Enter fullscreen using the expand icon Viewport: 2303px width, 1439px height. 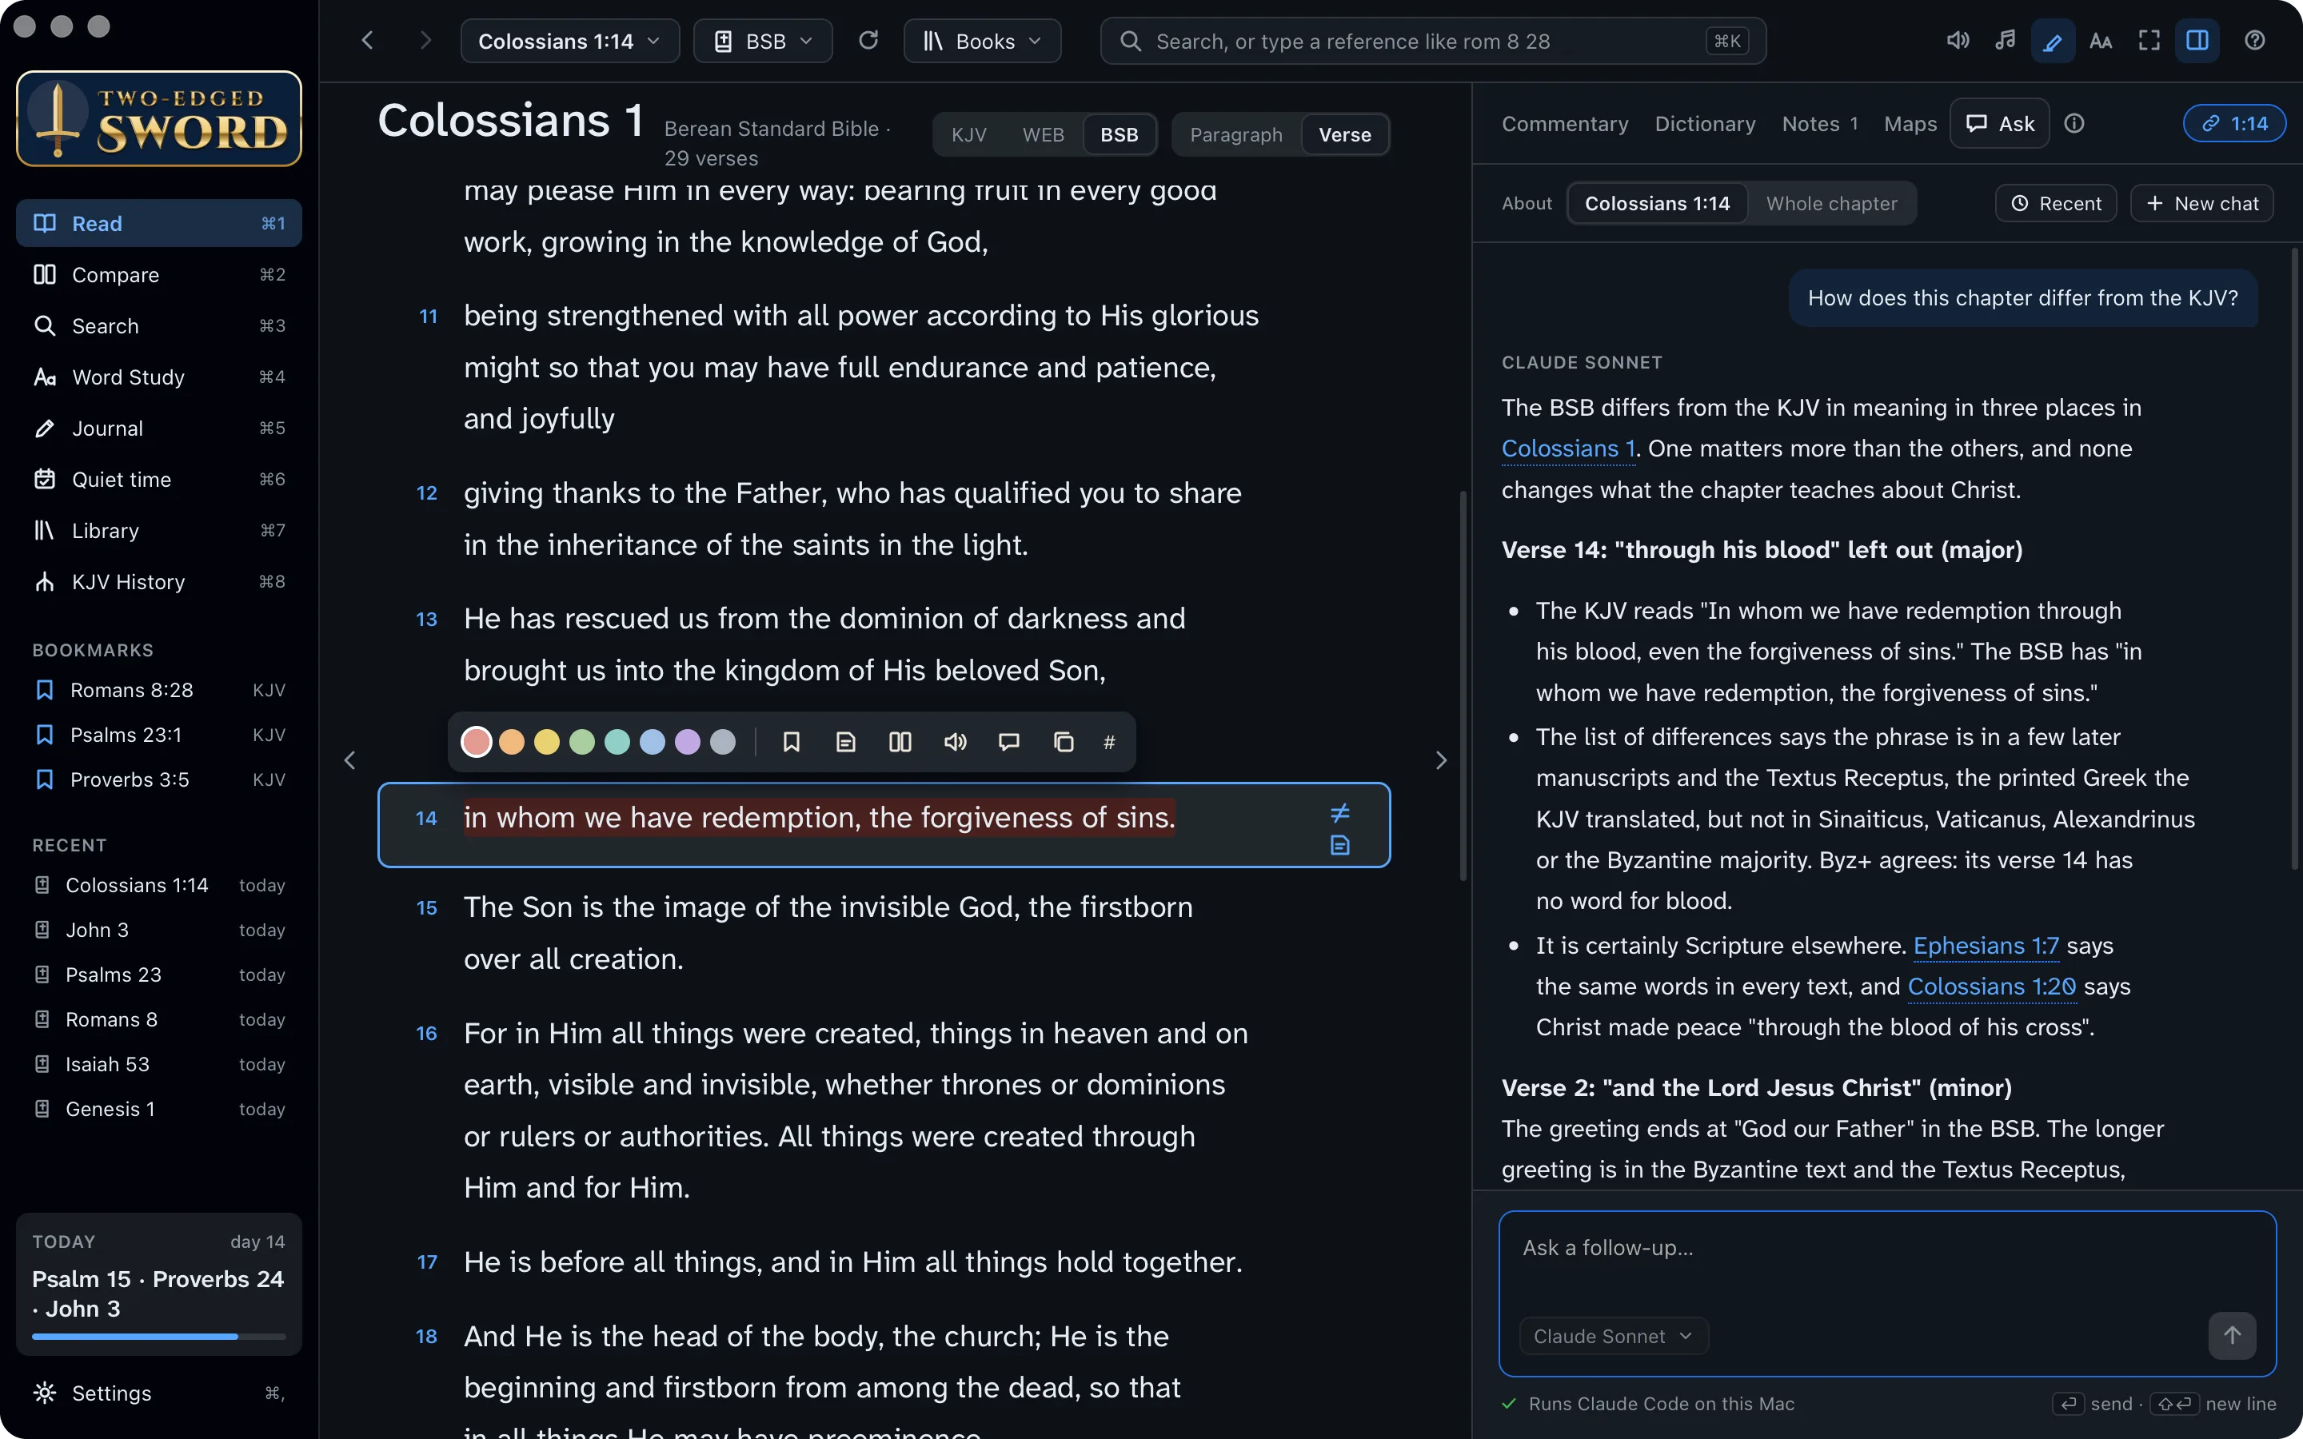click(2149, 41)
